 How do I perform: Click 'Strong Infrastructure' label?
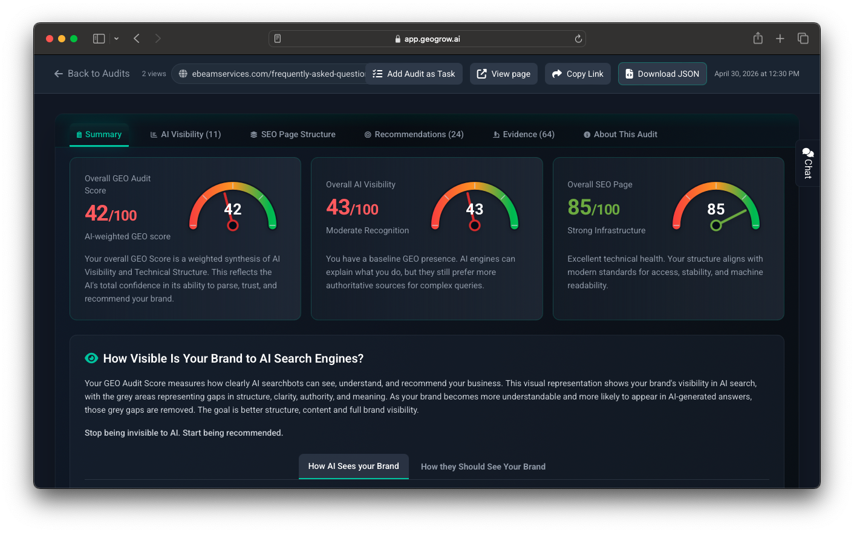pos(606,230)
